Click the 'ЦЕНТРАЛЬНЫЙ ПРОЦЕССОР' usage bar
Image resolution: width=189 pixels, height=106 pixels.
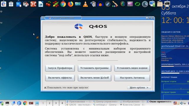coord(175,48)
